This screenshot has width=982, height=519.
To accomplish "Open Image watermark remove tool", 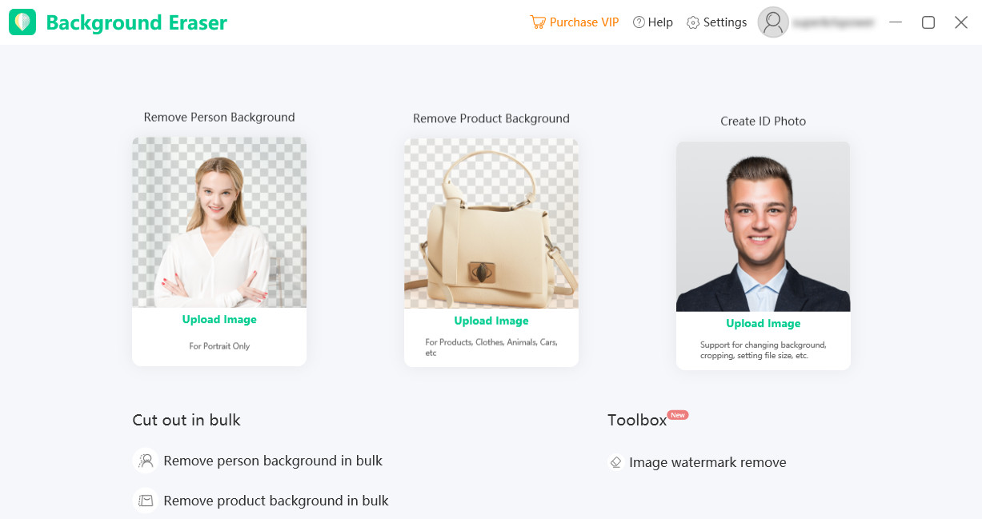I will pyautogui.click(x=707, y=462).
